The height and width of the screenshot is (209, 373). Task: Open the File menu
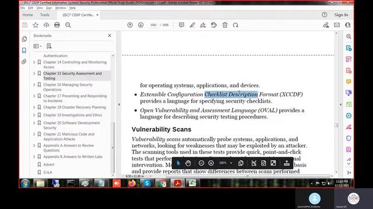(x=23, y=8)
